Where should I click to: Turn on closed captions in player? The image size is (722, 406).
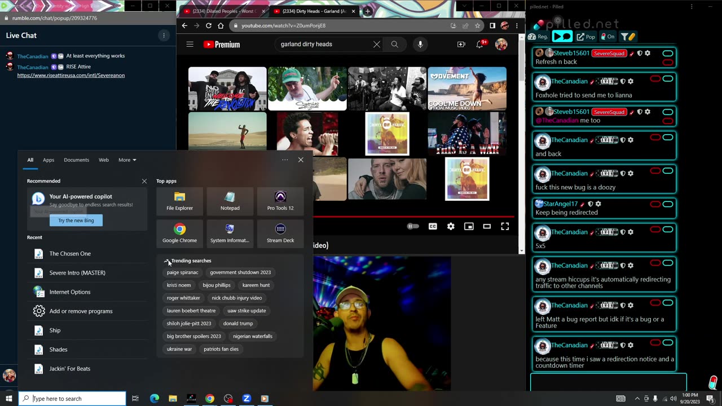click(433, 226)
